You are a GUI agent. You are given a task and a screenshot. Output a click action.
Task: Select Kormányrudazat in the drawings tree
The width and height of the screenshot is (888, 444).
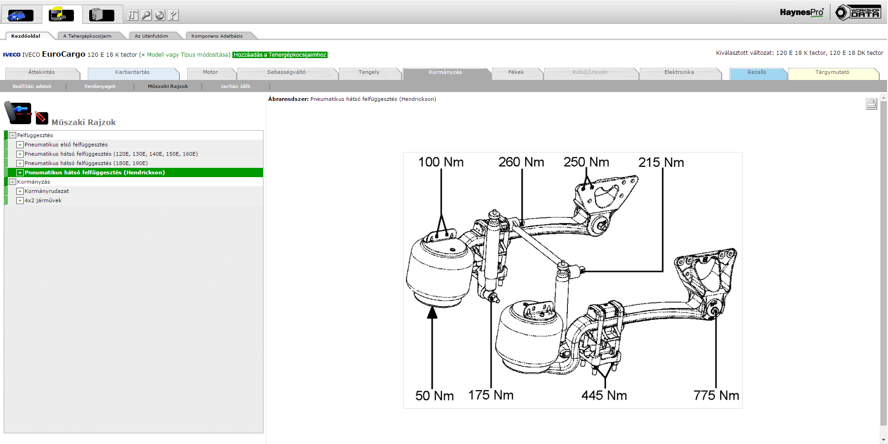(46, 191)
